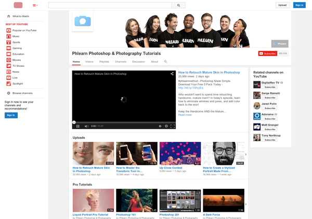Click the Phlearn badge on banner
Image resolution: width=312 pixels, height=219 pixels.
pos(280,44)
